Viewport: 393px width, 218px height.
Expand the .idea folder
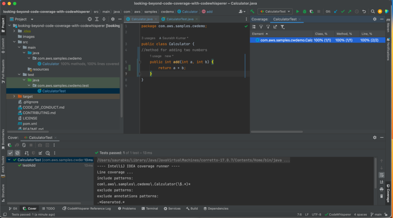[x=14, y=31]
